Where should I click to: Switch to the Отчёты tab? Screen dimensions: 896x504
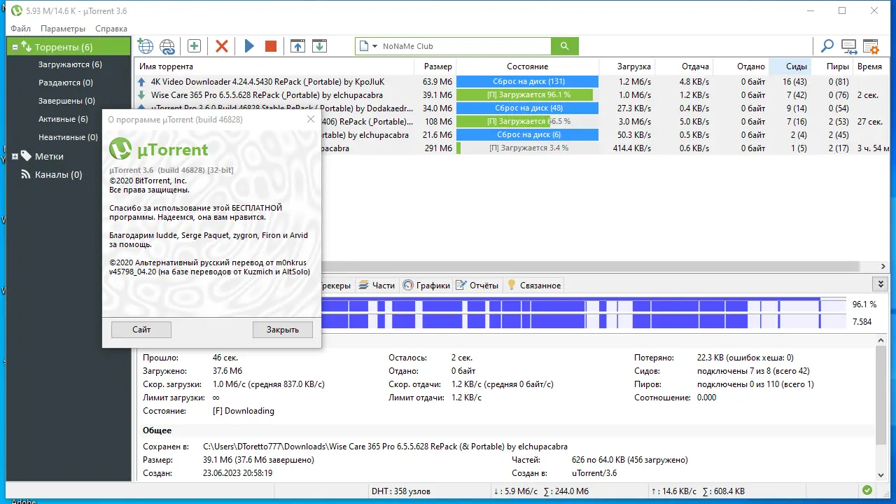477,285
